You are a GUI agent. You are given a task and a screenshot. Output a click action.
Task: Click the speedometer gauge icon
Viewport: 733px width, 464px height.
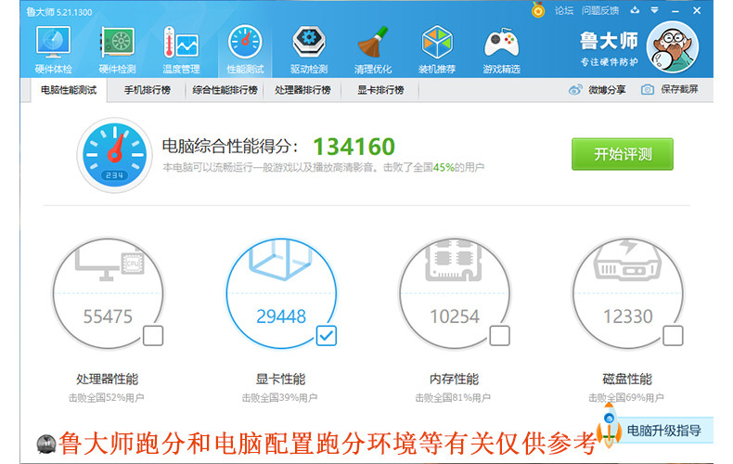[114, 155]
